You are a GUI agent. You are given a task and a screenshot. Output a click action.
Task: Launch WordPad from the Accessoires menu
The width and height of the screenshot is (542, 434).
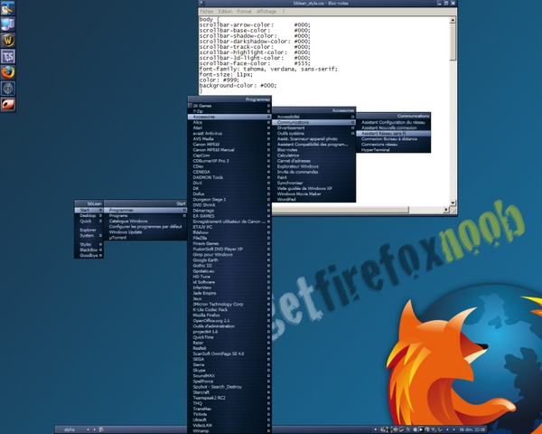point(313,199)
